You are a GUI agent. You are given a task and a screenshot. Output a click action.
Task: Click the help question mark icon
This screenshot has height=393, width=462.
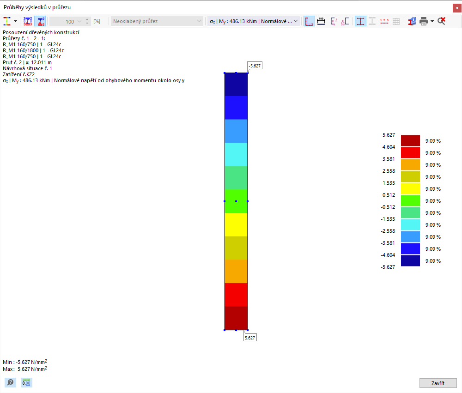pos(10,382)
